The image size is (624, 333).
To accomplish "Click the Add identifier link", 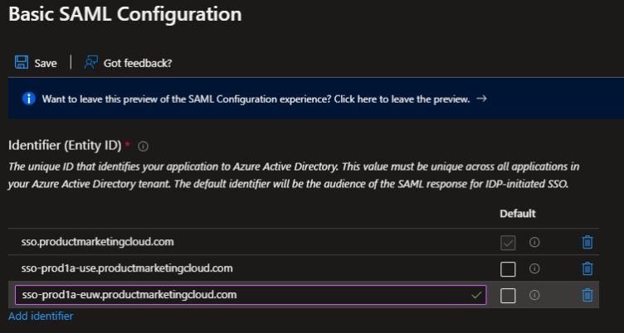I will point(41,316).
